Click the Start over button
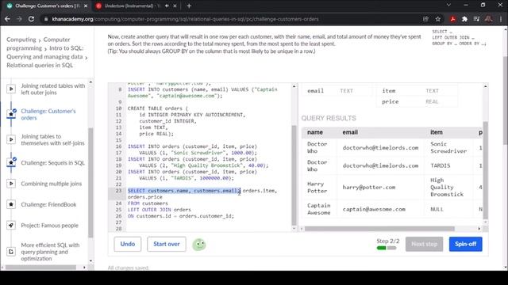The height and width of the screenshot is (285, 508). pyautogui.click(x=167, y=244)
